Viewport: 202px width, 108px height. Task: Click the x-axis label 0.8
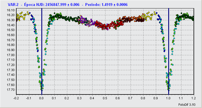[x=143, y=98]
